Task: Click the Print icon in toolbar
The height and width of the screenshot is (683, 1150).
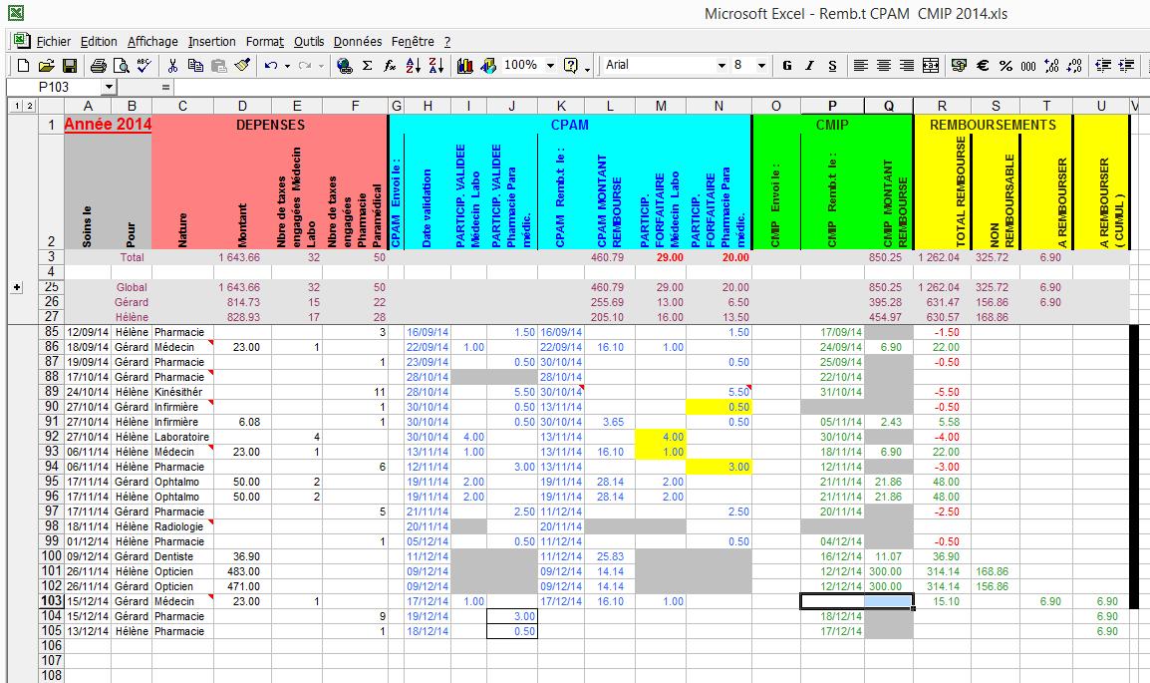Action: click(98, 66)
